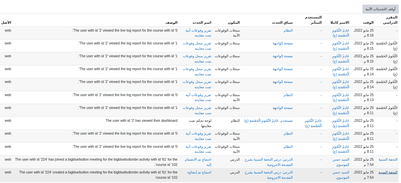Select the time cell 25 مايو 2022، 8:16 م
Viewport: 401px width, 183px height.
pos(363,33)
